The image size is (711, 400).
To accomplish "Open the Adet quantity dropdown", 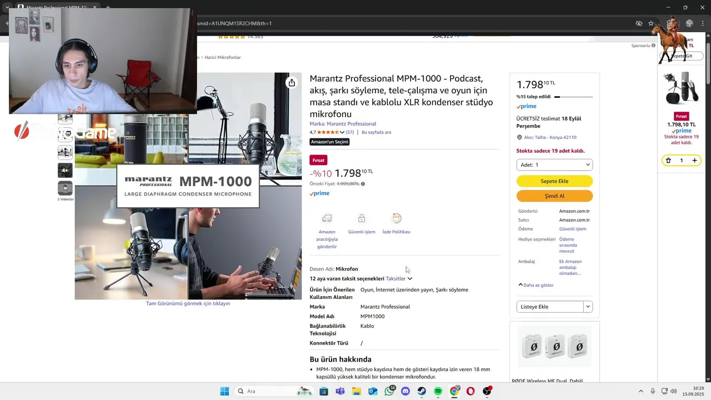I will [554, 165].
